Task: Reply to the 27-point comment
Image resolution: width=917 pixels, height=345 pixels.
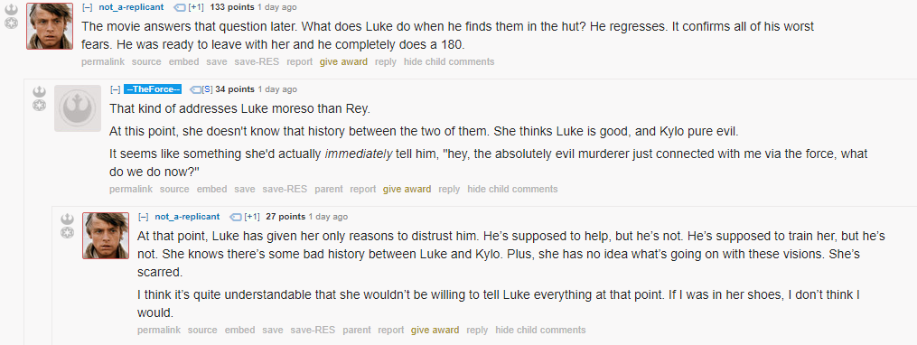Action: (477, 330)
